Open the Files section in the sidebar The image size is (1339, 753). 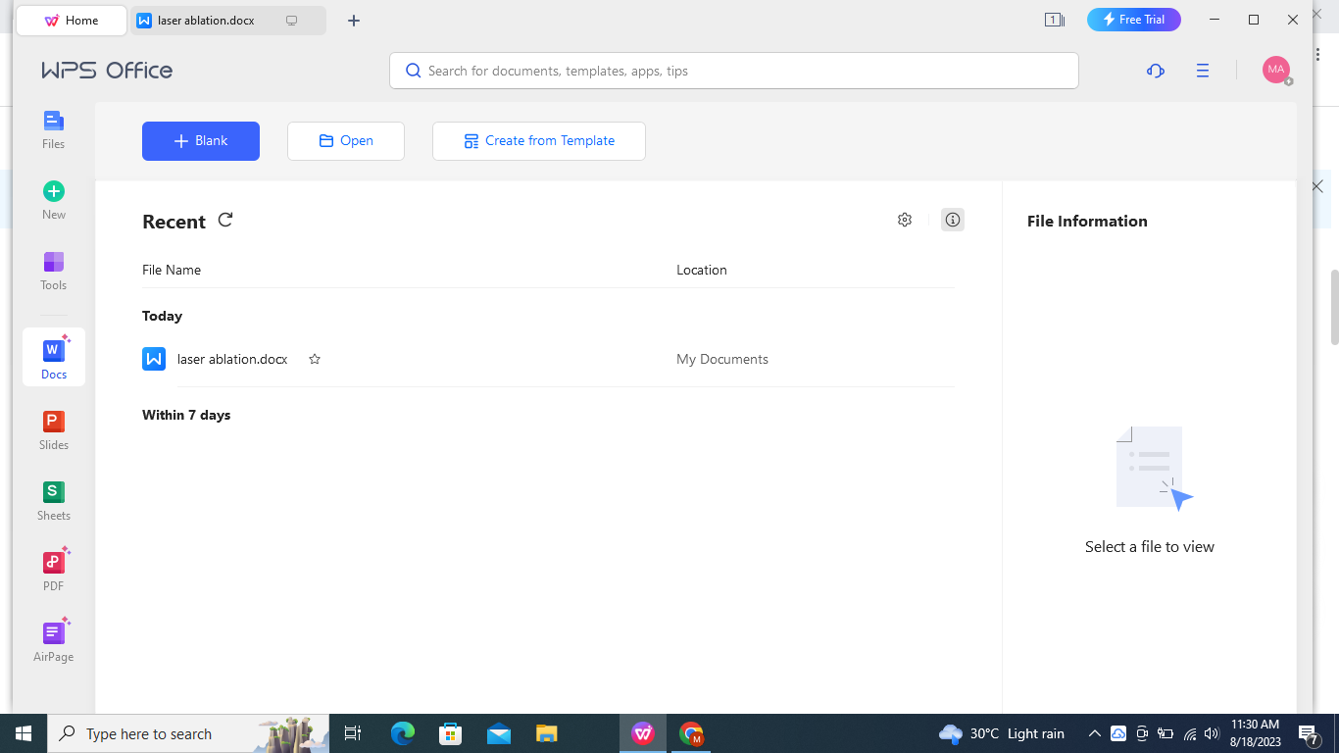click(53, 128)
